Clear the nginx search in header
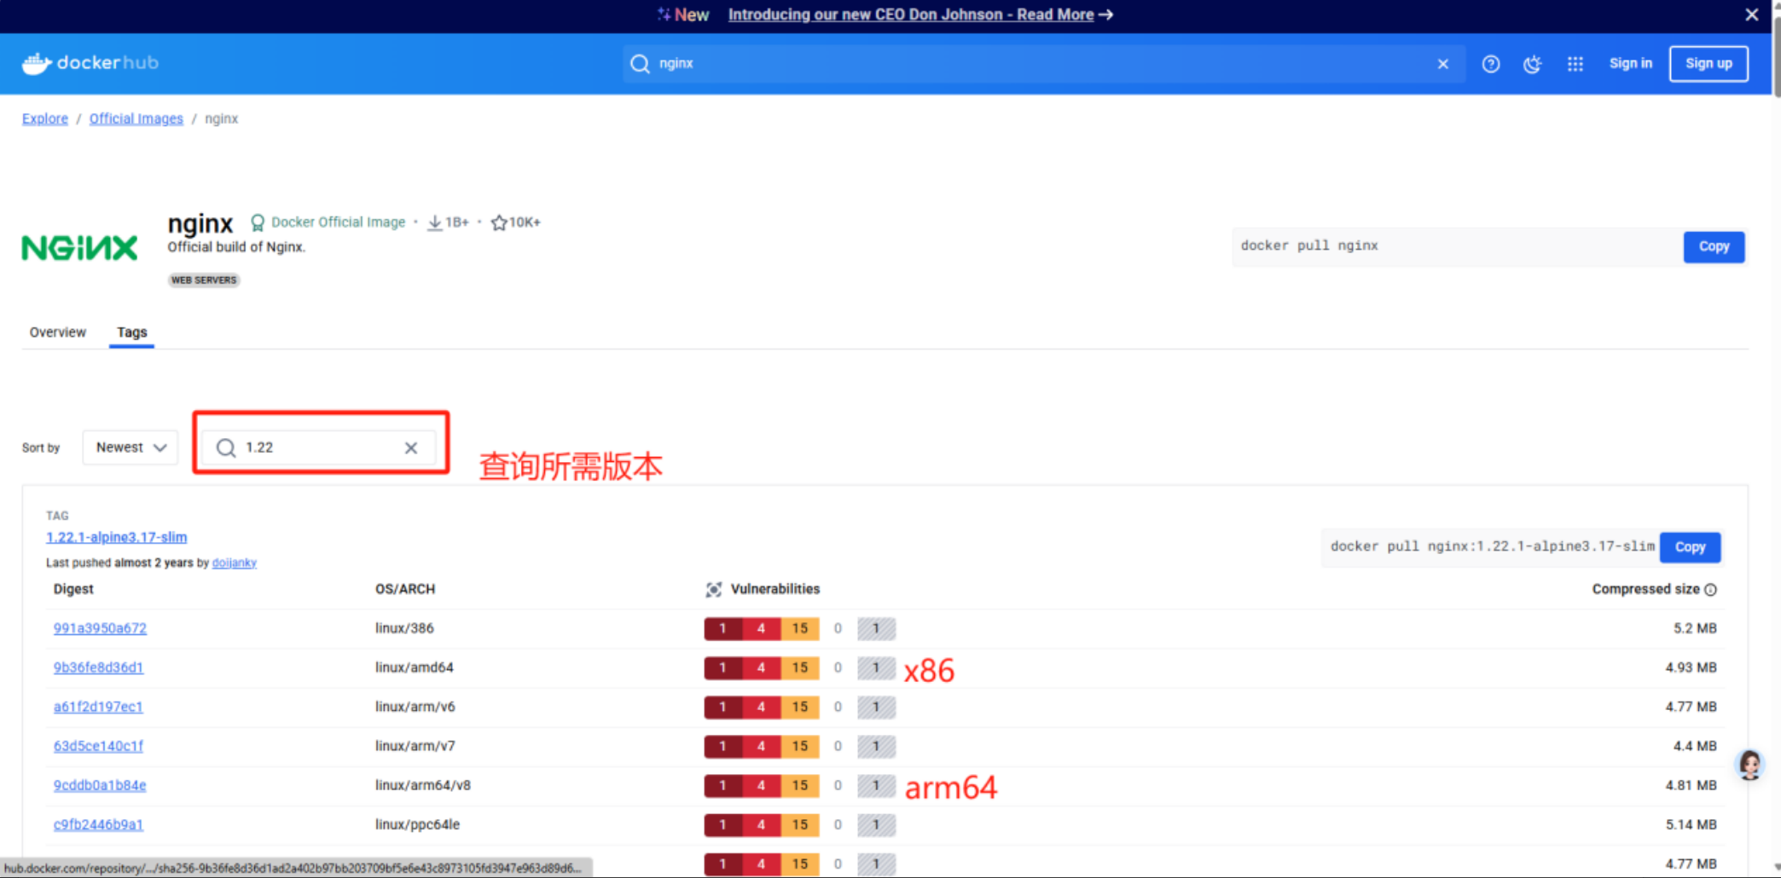The image size is (1781, 878). [1443, 64]
